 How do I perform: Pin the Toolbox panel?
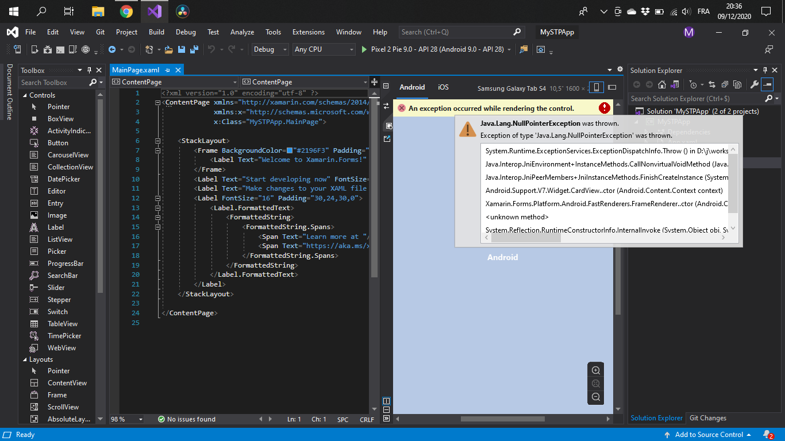90,69
